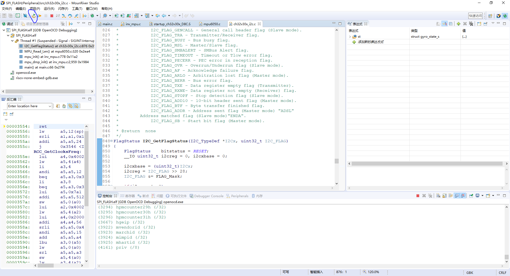Toggle Word Wrap in console
Image resolution: width=510 pixels, height=276 pixels.
[x=450, y=196]
